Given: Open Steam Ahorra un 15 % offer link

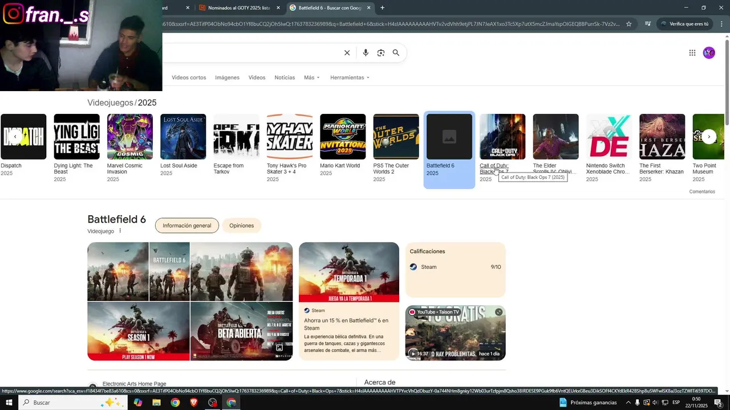Looking at the screenshot, I should [349, 301].
